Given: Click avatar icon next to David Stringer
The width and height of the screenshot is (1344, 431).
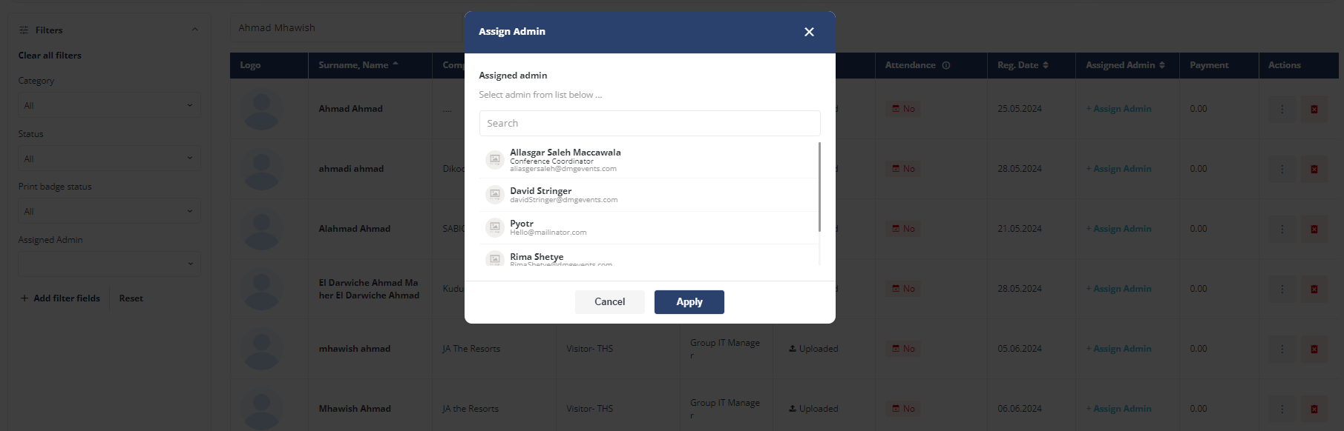Looking at the screenshot, I should click(x=494, y=195).
